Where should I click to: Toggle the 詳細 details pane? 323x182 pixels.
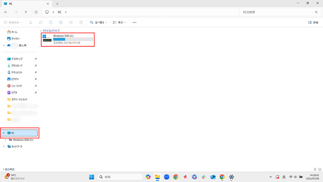[x=313, y=22]
